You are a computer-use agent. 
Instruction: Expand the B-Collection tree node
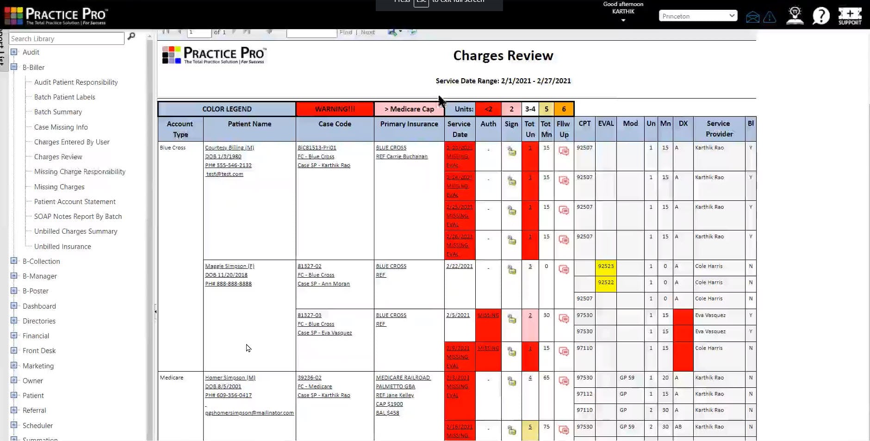(x=14, y=261)
